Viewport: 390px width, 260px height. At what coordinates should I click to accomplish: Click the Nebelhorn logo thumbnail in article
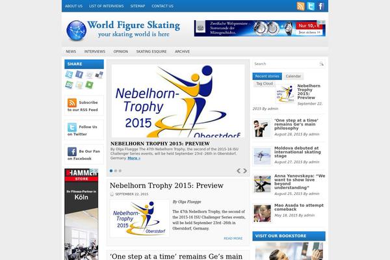pyautogui.click(x=139, y=218)
